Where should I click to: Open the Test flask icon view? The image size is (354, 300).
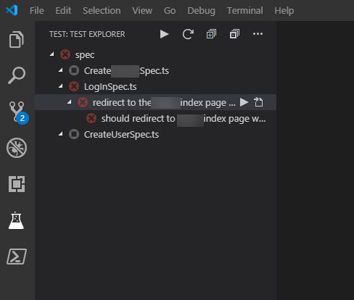(16, 220)
